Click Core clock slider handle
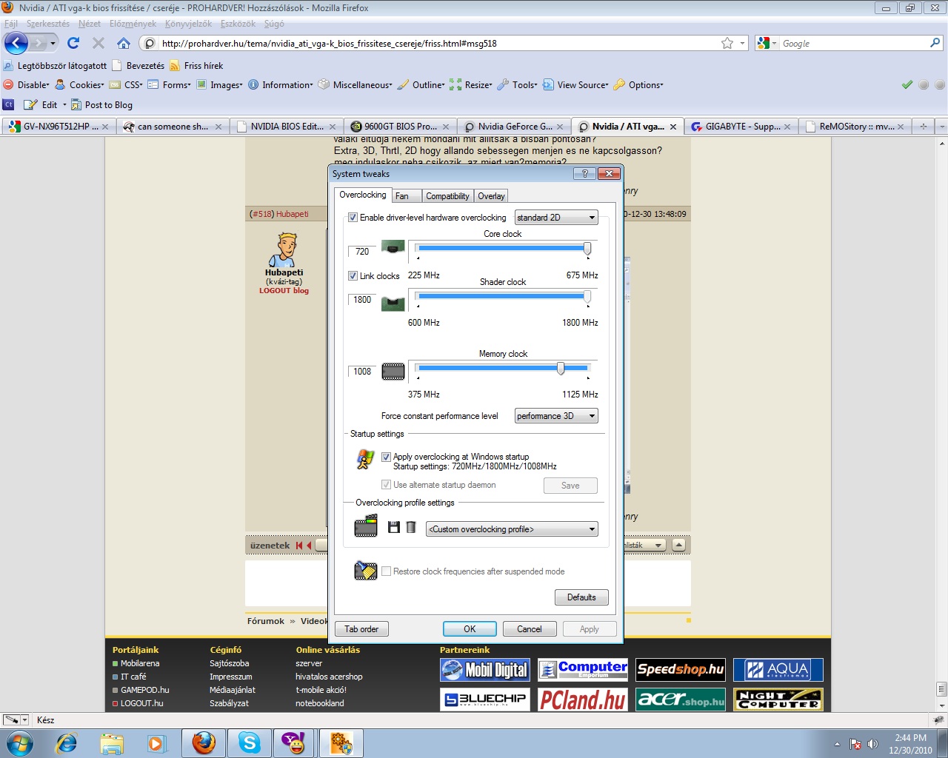The image size is (948, 758). click(x=587, y=249)
